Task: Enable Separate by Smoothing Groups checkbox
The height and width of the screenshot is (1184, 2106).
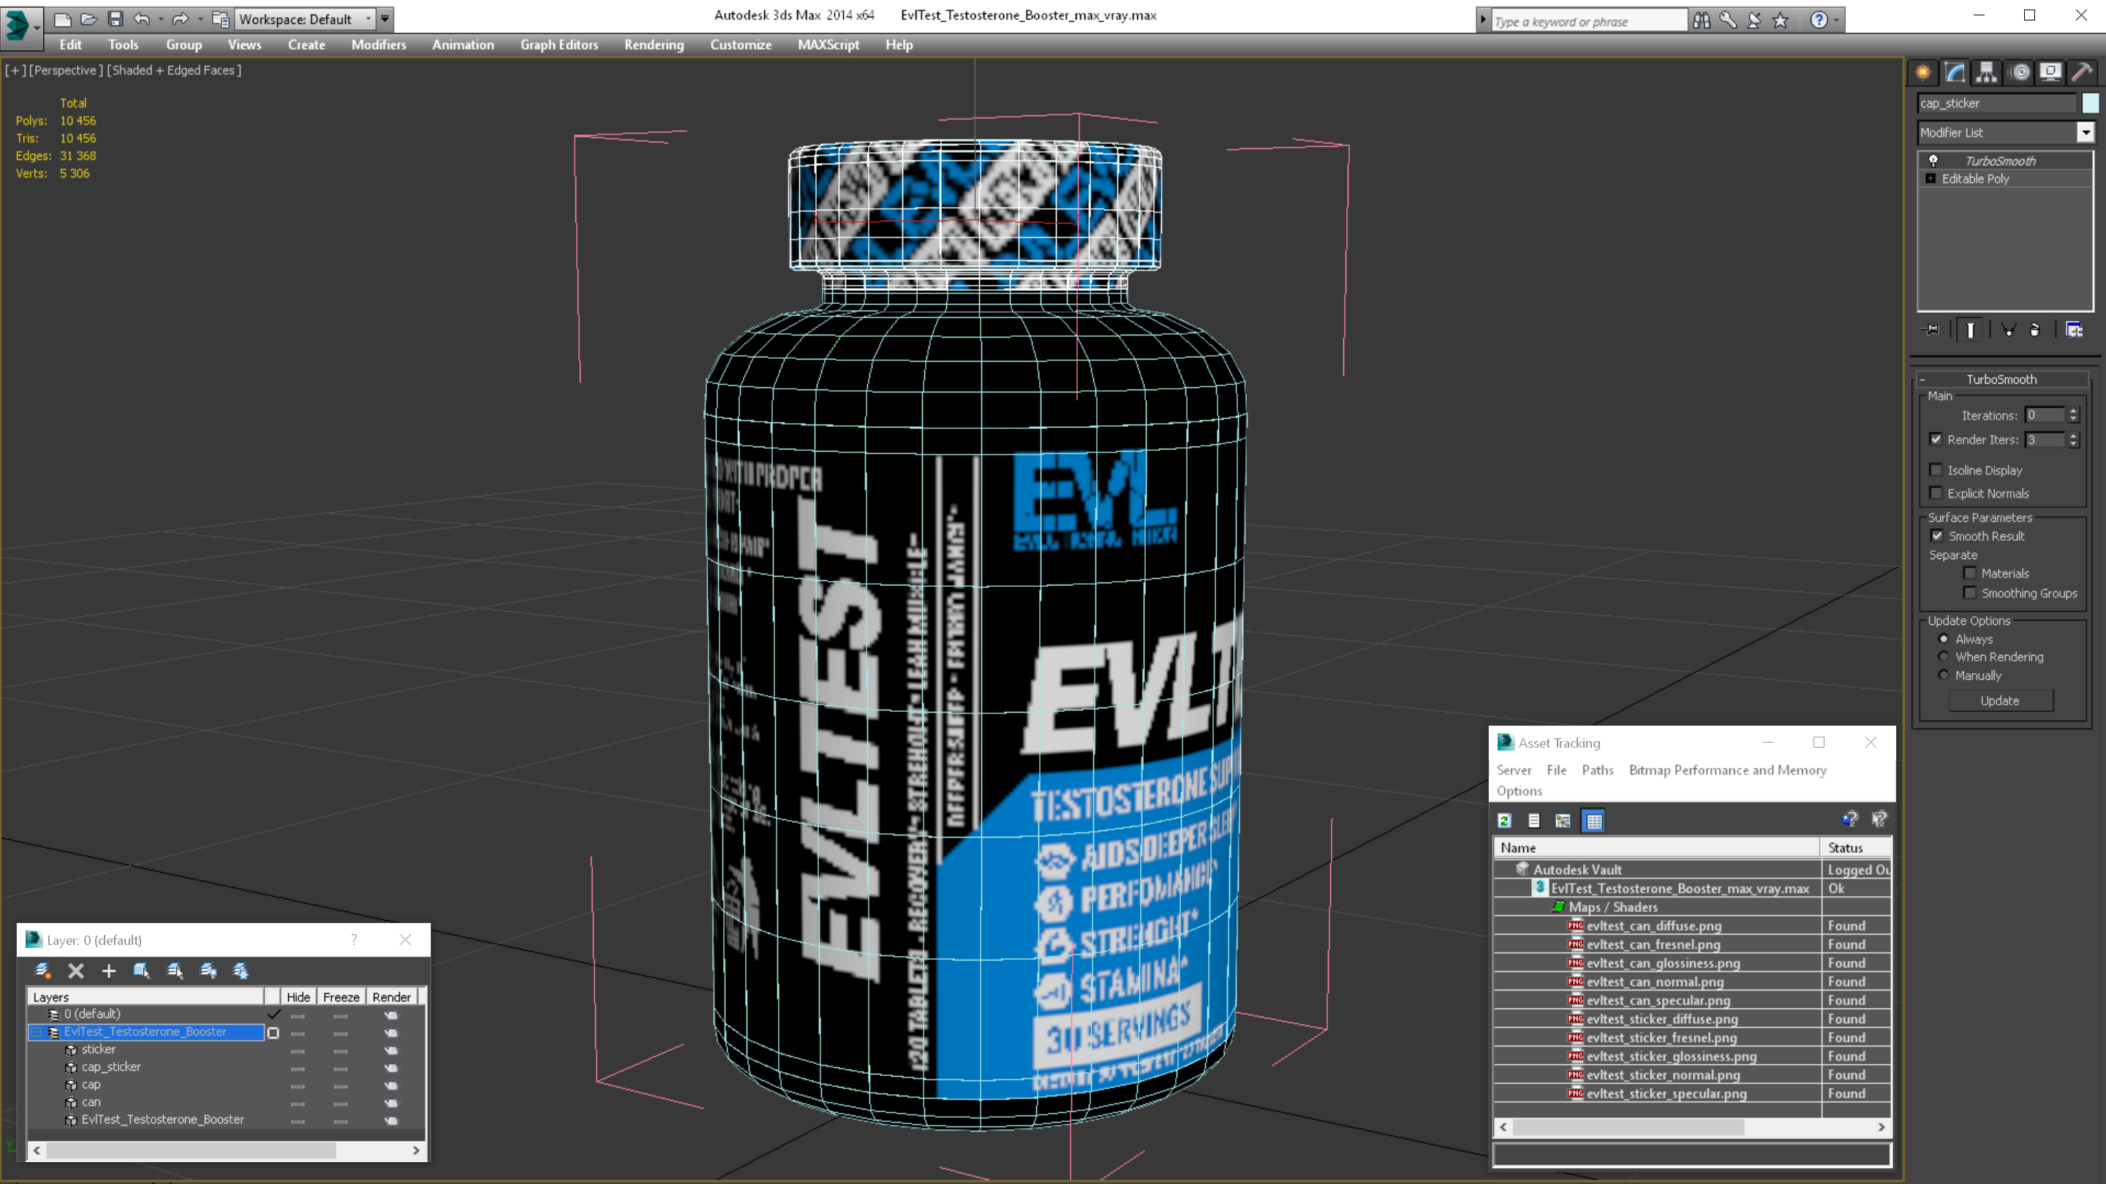Action: (x=1970, y=593)
